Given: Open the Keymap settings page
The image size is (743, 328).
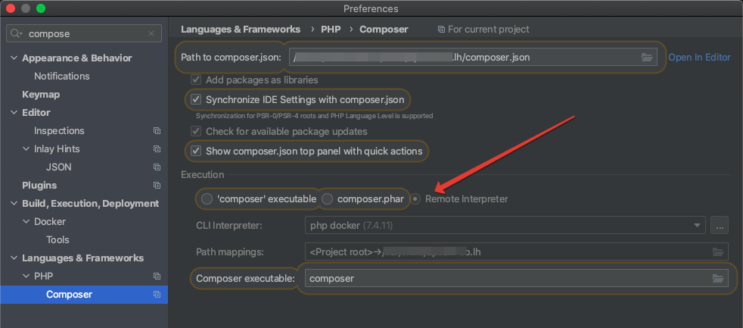Looking at the screenshot, I should [x=41, y=95].
